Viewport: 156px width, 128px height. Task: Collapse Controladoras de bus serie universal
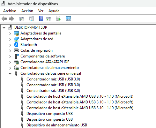(10, 74)
